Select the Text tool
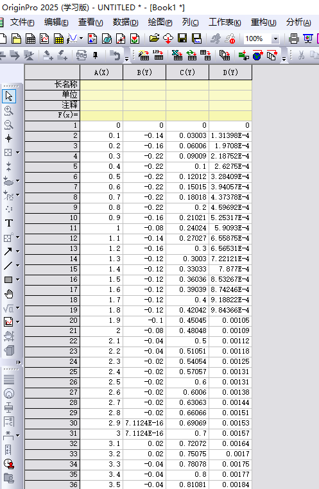The height and width of the screenshot is (489, 319). pos(9,223)
